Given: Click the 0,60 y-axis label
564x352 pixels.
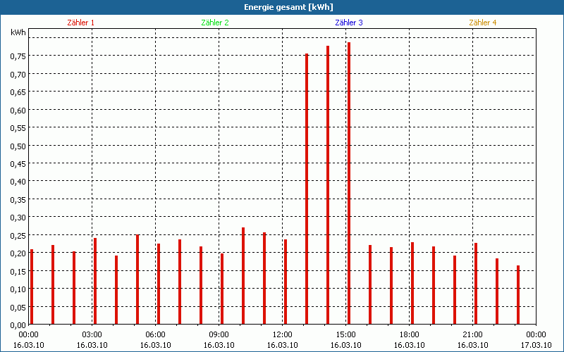Looking at the screenshot, I should click(18, 110).
